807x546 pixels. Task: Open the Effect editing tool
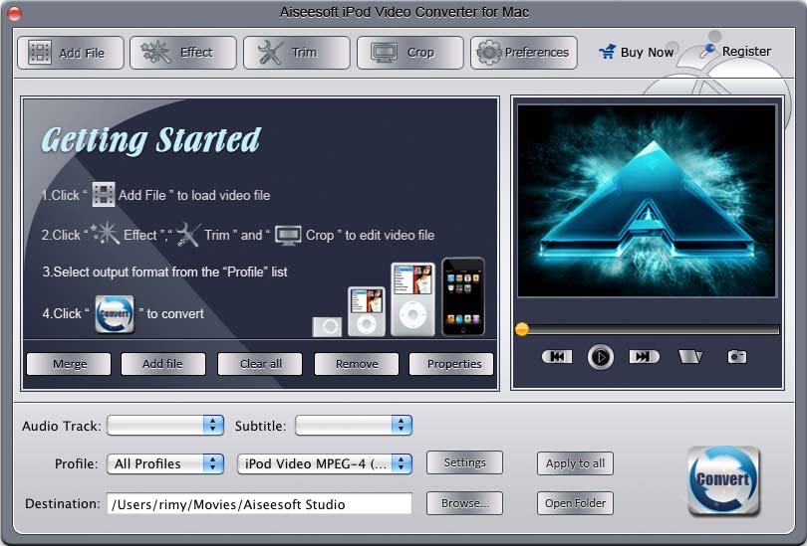[x=183, y=53]
